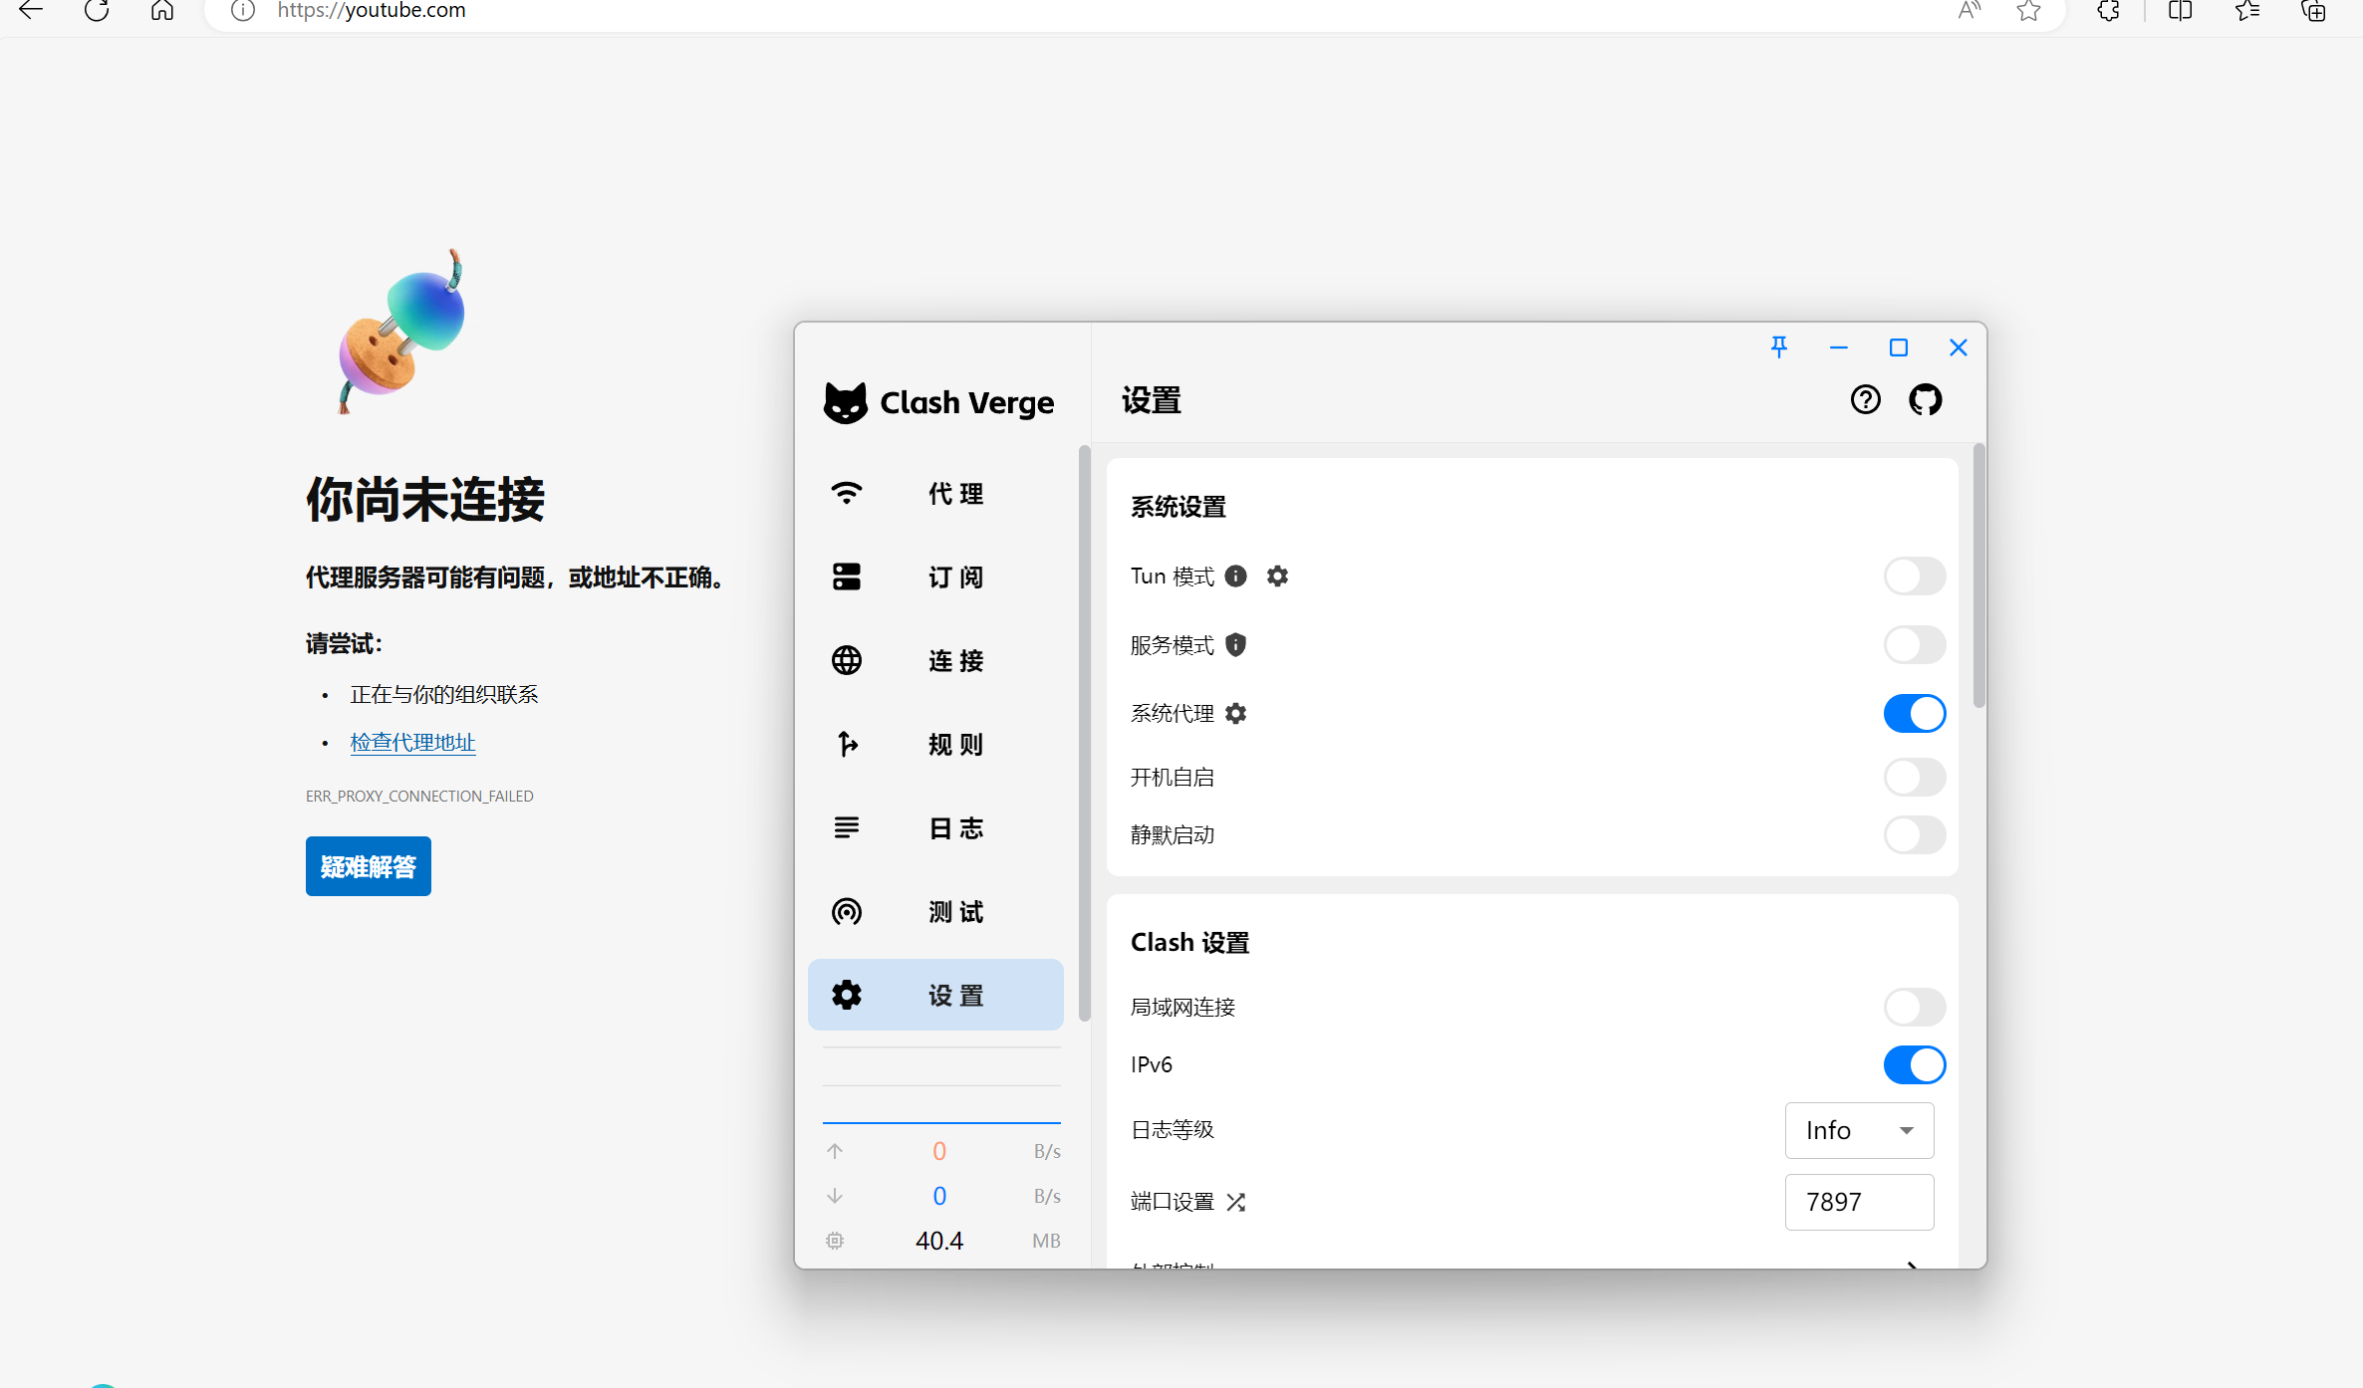The height and width of the screenshot is (1388, 2363).
Task: Follow the 检查代理地址 link
Action: coord(412,742)
